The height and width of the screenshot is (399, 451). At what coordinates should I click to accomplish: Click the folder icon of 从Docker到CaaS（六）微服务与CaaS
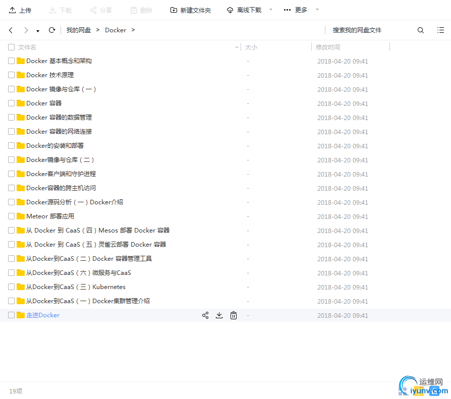click(21, 272)
